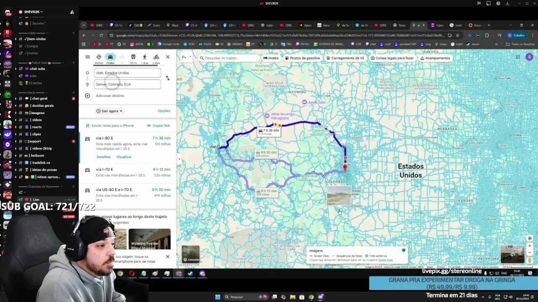
Task: Click 7 h 38 min route label on map
Action: 269,131
